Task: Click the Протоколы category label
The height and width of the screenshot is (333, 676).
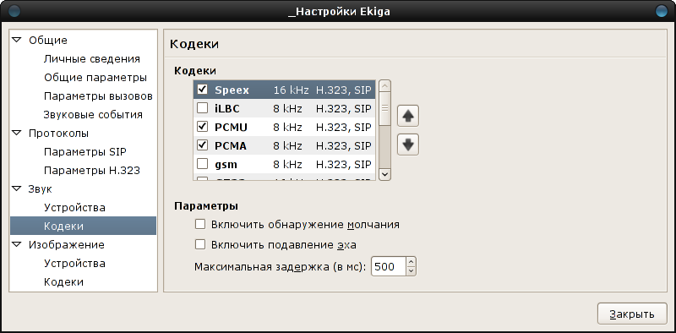Action: pyautogui.click(x=58, y=134)
